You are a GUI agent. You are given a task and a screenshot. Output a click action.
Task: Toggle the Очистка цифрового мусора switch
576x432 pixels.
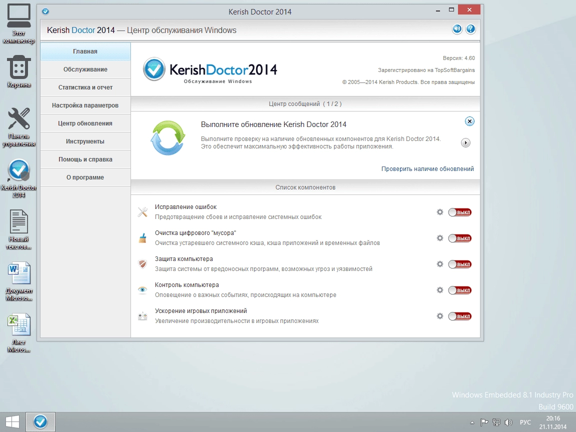pos(459,238)
